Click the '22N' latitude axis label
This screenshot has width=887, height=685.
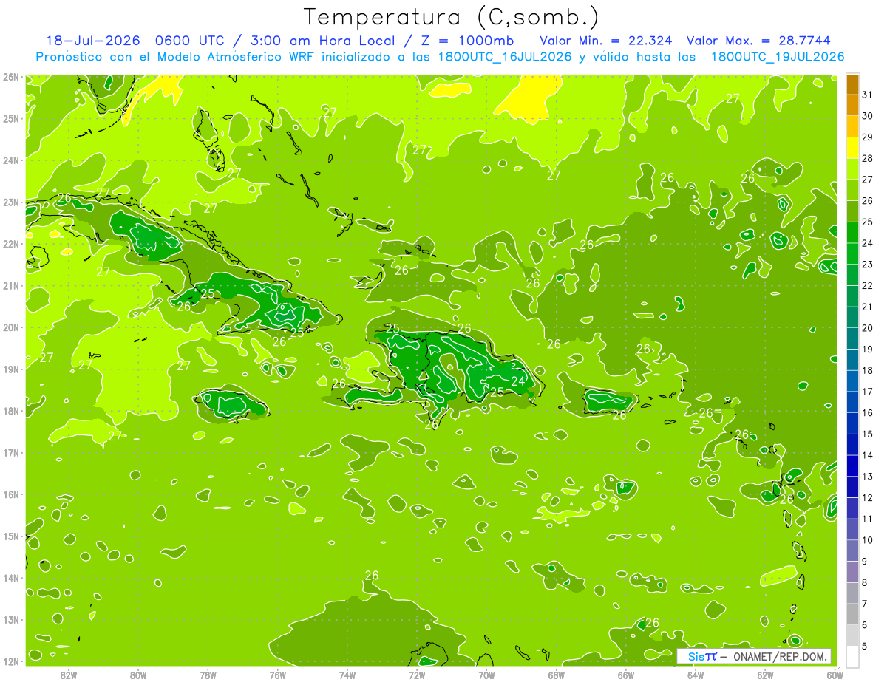coord(11,244)
